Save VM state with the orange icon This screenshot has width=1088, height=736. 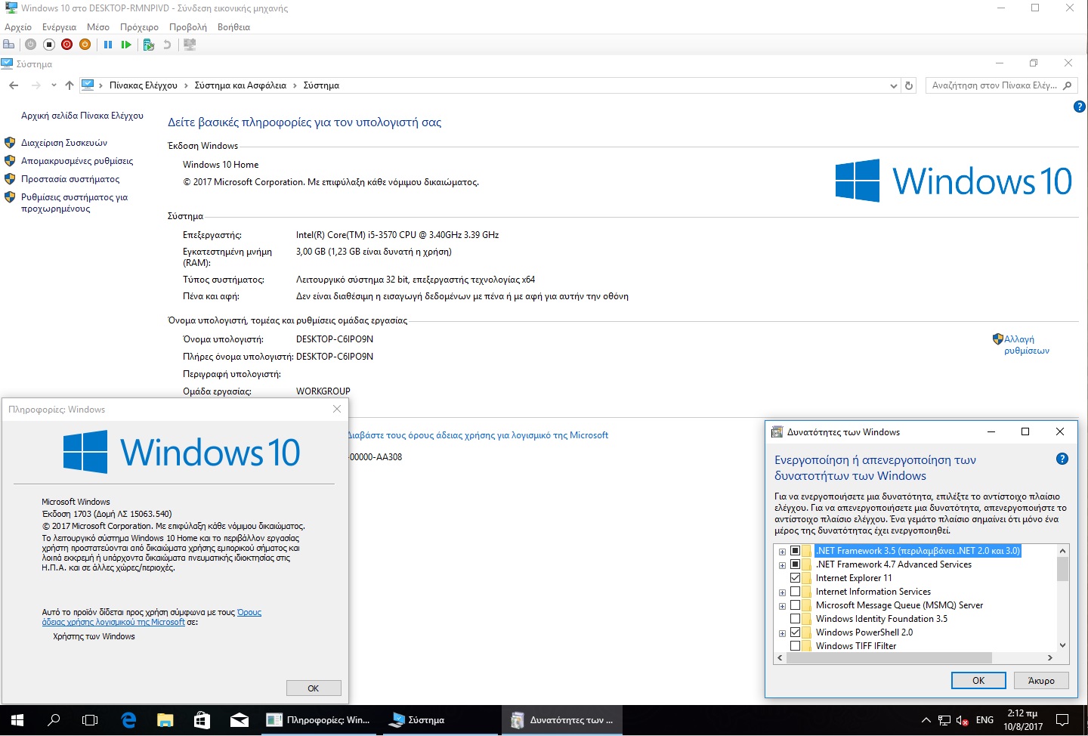pyautogui.click(x=85, y=45)
